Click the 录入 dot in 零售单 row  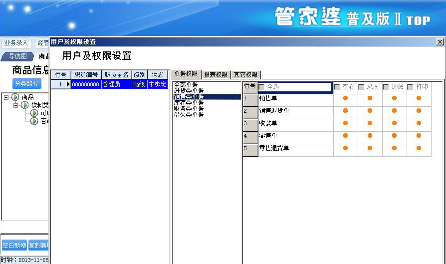[x=370, y=136]
